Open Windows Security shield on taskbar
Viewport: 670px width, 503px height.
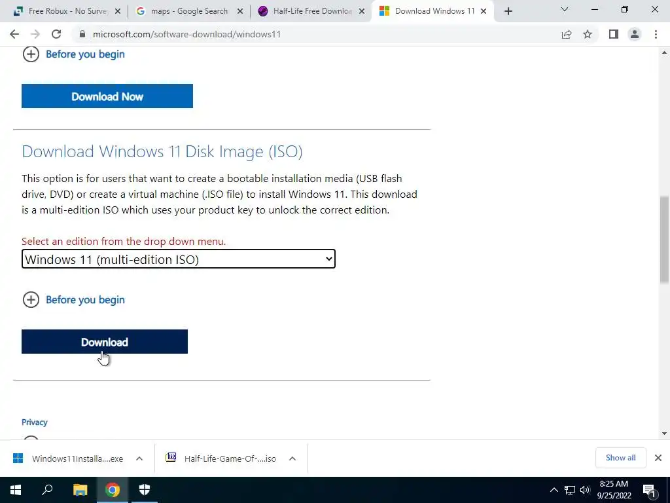(145, 490)
